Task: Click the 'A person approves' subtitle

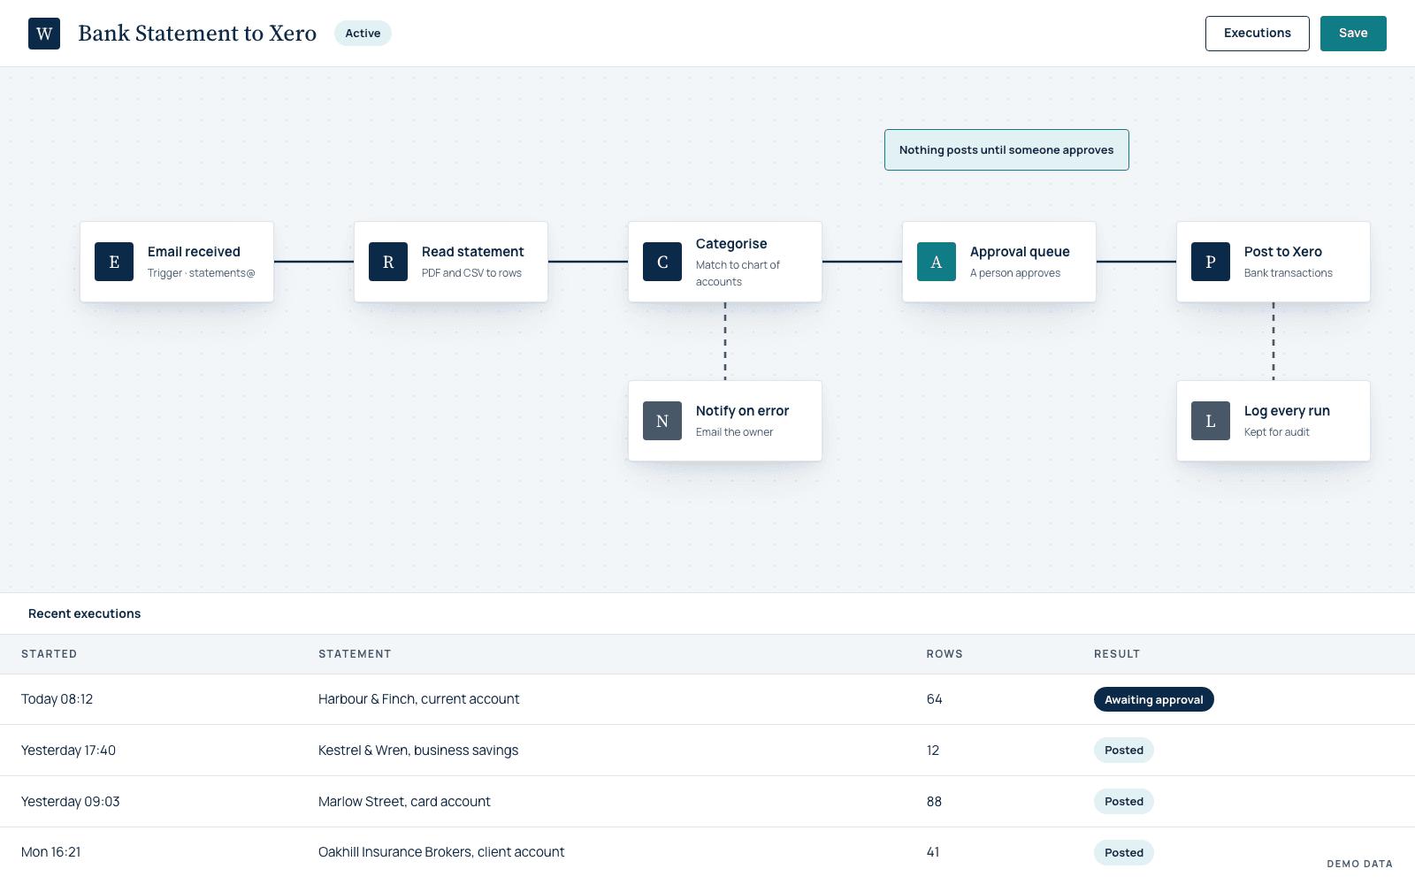Action: [x=1015, y=273]
